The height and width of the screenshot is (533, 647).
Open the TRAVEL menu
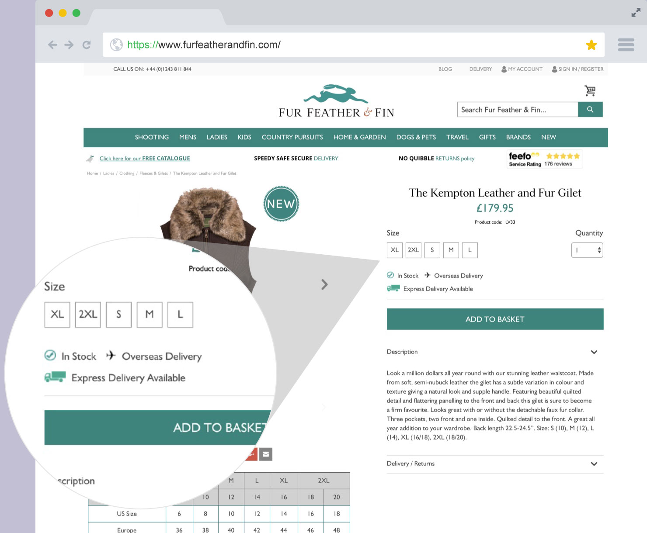click(x=457, y=137)
